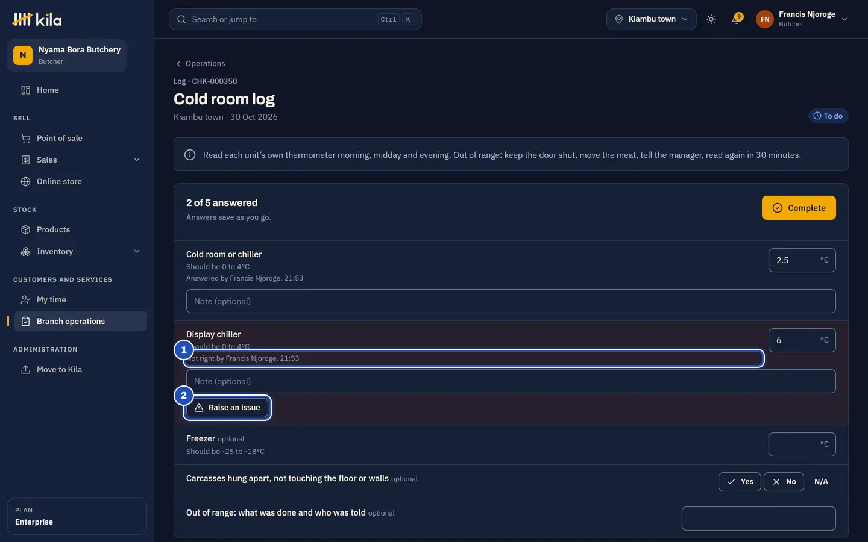Expand the Sales submenu chevron

[x=137, y=160]
